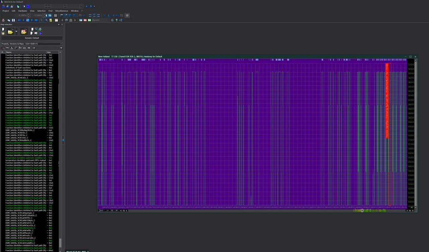The height and width of the screenshot is (252, 429).
Task: Click the +1 icon in the toolbar
Action: pyautogui.click(x=113, y=15)
